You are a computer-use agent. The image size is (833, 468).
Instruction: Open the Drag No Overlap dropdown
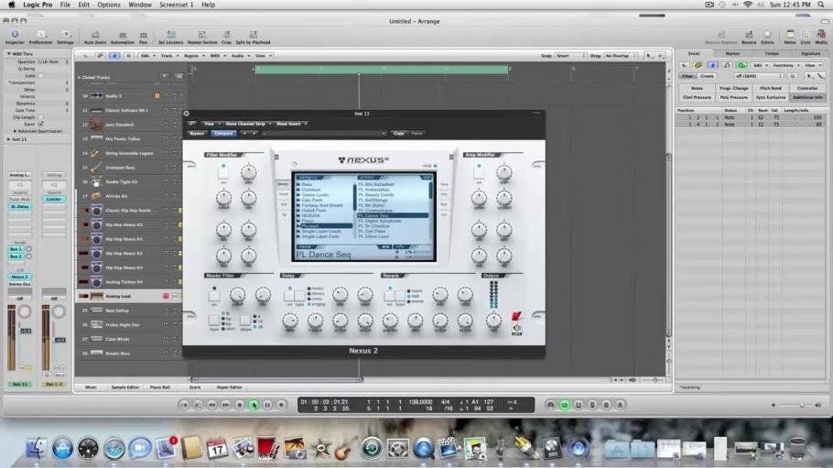(620, 55)
